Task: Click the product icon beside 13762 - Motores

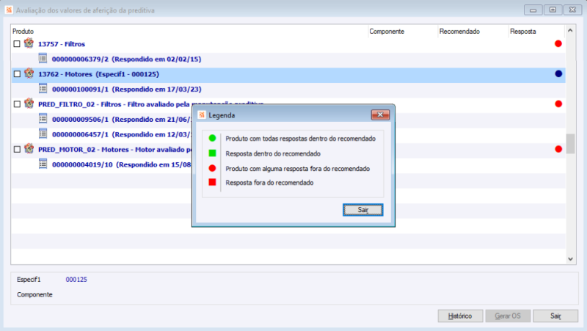Action: [x=29, y=73]
